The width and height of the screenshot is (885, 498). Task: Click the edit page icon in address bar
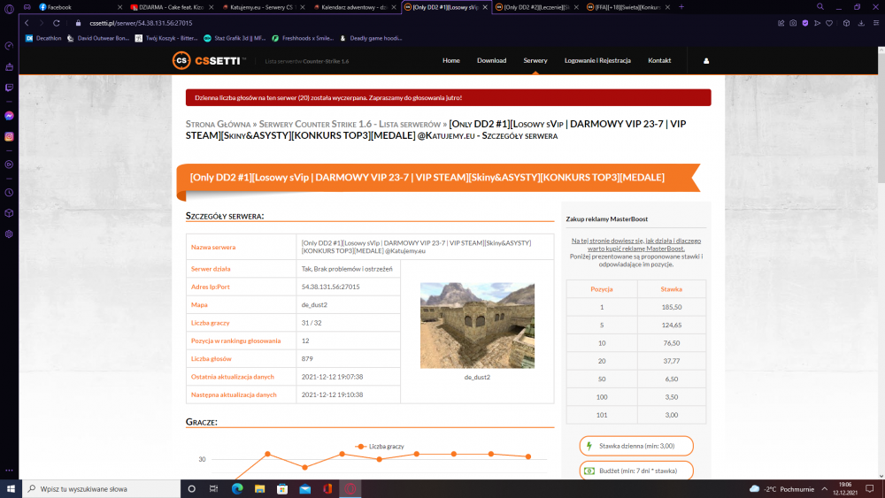(781, 23)
